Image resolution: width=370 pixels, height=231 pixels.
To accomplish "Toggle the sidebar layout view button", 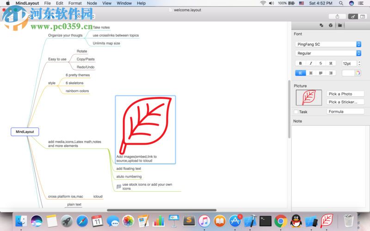I will click(363, 17).
